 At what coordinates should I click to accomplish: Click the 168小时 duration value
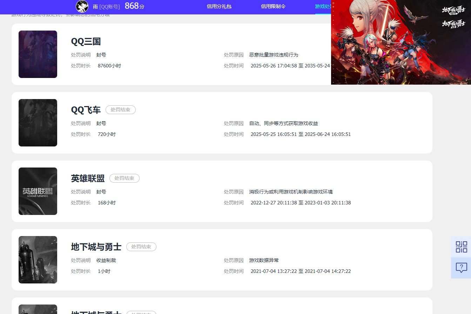click(x=107, y=203)
